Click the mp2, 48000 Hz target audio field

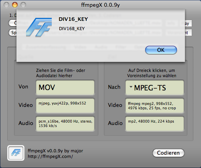point(154,123)
